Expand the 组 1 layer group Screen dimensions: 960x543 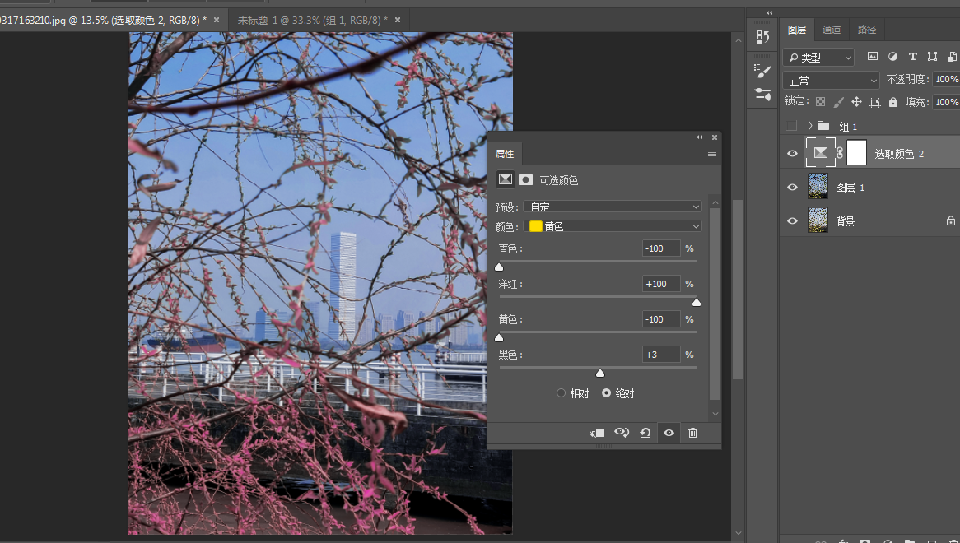pyautogui.click(x=810, y=126)
